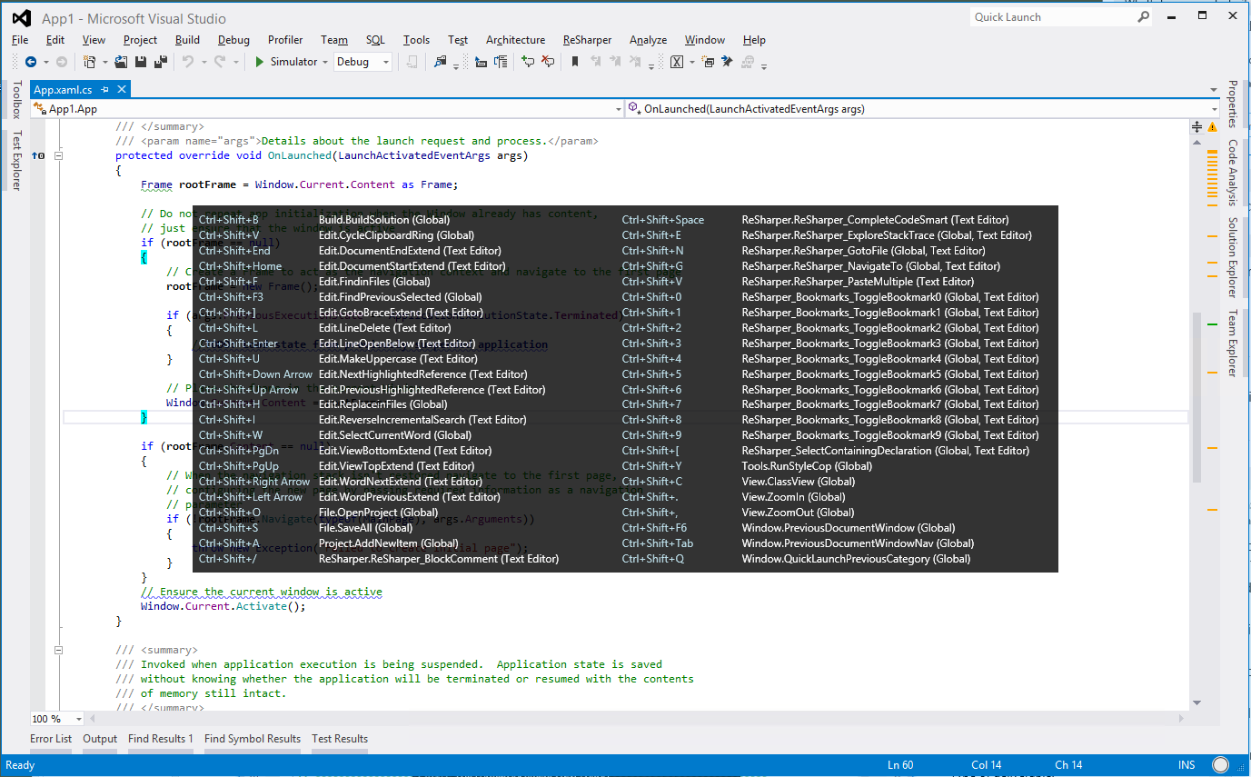Open the Solution Explorer side panel
Screen dimensions: 1251x777
[1233, 257]
